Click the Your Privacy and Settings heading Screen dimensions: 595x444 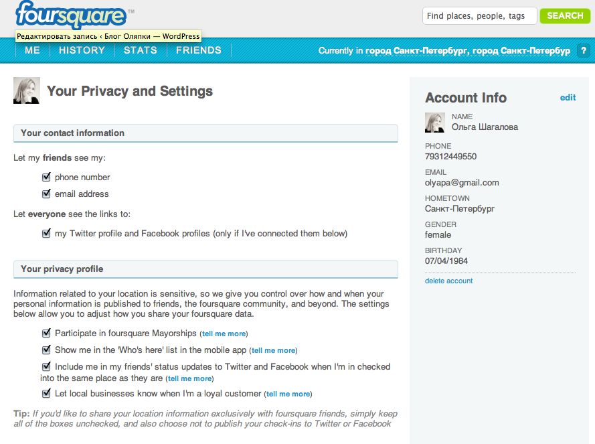coord(130,91)
